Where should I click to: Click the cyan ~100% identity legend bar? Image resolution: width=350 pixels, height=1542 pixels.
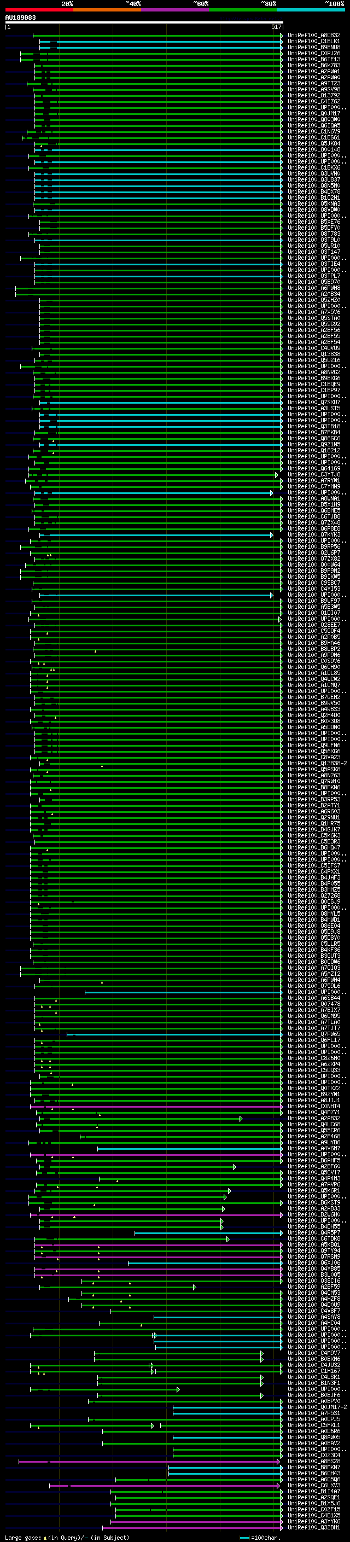311,10
